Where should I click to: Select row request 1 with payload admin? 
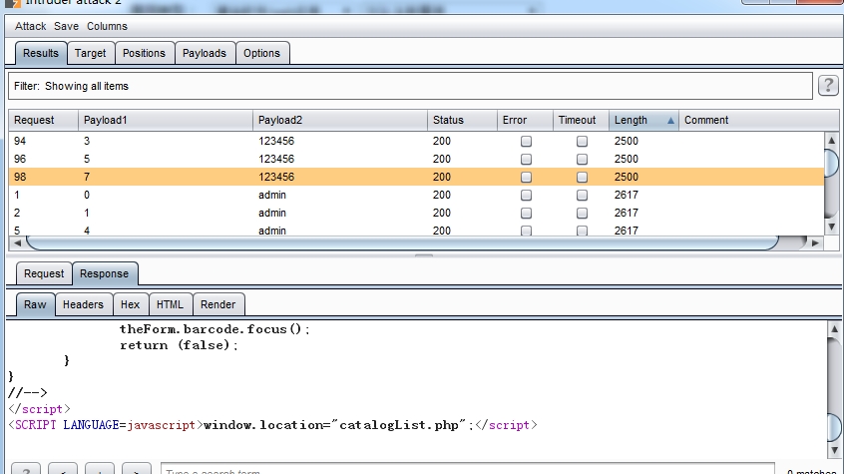coord(416,195)
